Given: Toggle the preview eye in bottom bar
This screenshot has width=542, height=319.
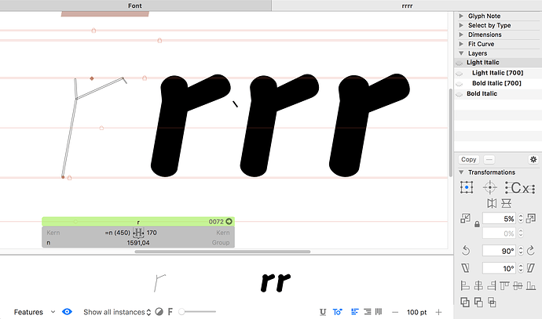Looking at the screenshot, I should pos(67,312).
